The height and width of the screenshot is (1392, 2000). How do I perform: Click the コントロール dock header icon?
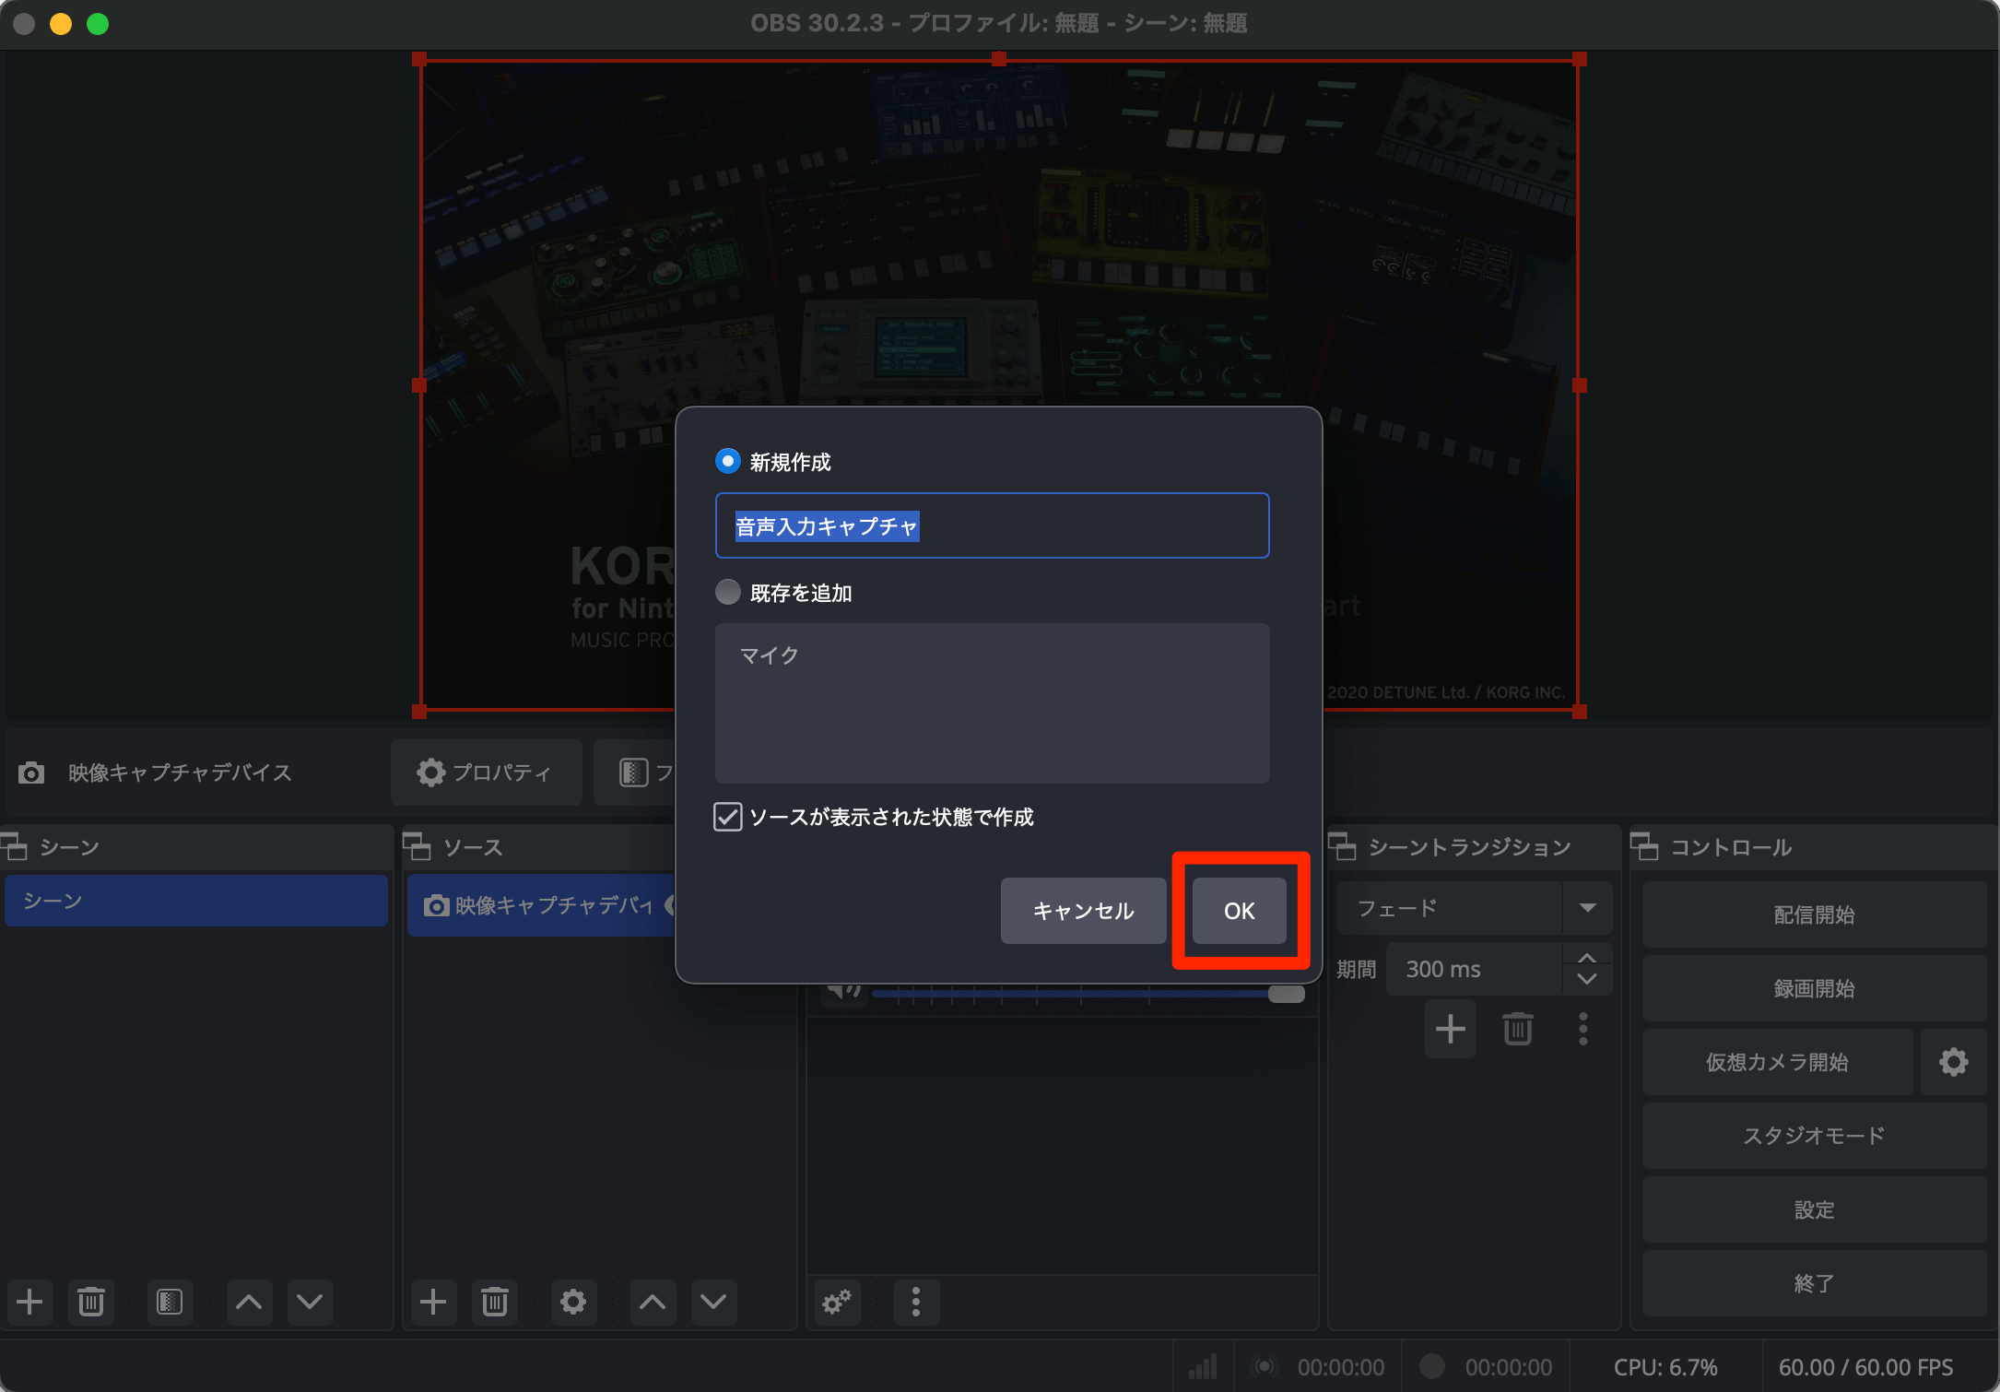click(x=1644, y=846)
